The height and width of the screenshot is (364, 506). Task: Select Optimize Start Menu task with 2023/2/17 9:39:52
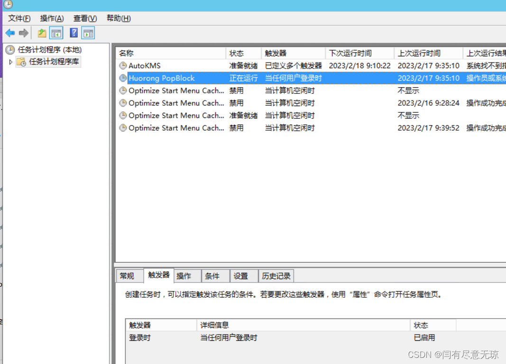click(x=176, y=128)
